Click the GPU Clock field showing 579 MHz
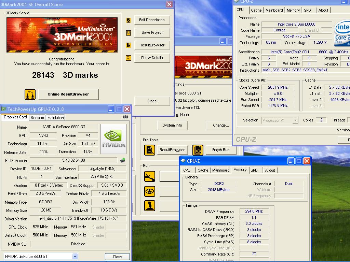 tap(40, 227)
